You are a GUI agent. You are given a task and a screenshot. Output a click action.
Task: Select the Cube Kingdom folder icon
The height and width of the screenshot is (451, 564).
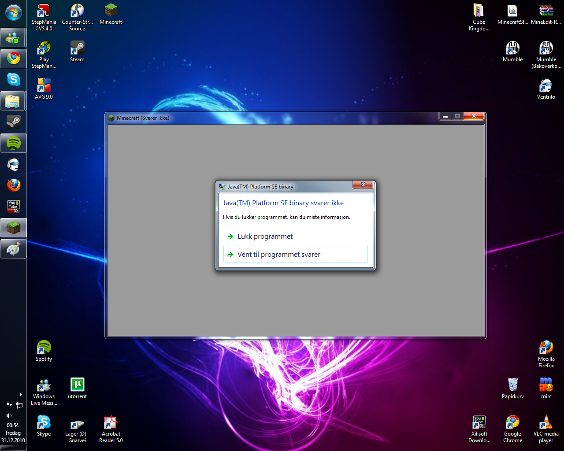pos(479,18)
